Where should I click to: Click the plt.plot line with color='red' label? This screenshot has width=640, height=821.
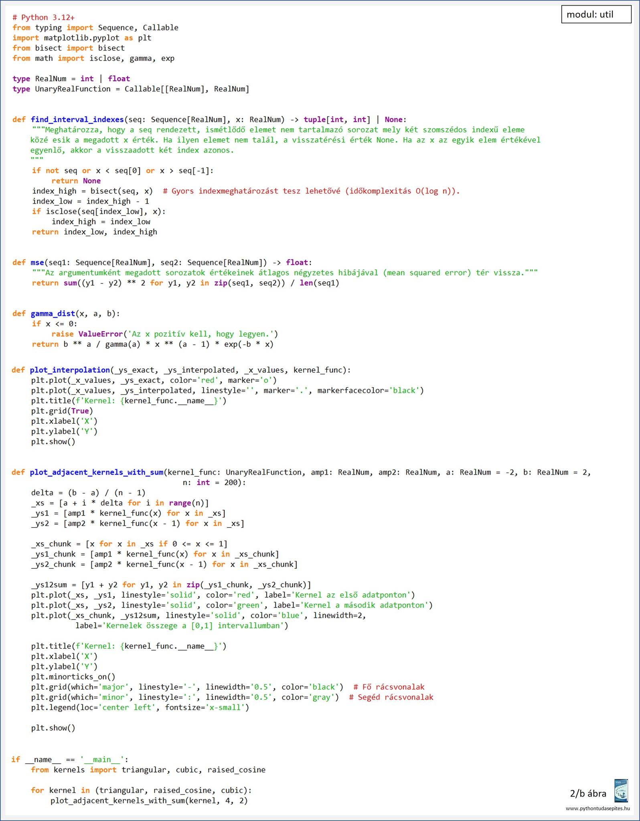(223, 595)
